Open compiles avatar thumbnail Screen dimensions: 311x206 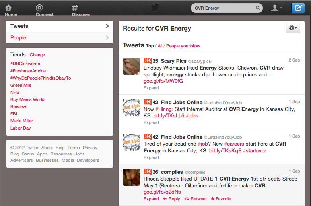pos(132,177)
